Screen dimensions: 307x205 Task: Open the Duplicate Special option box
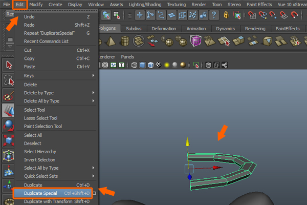pos(94,193)
